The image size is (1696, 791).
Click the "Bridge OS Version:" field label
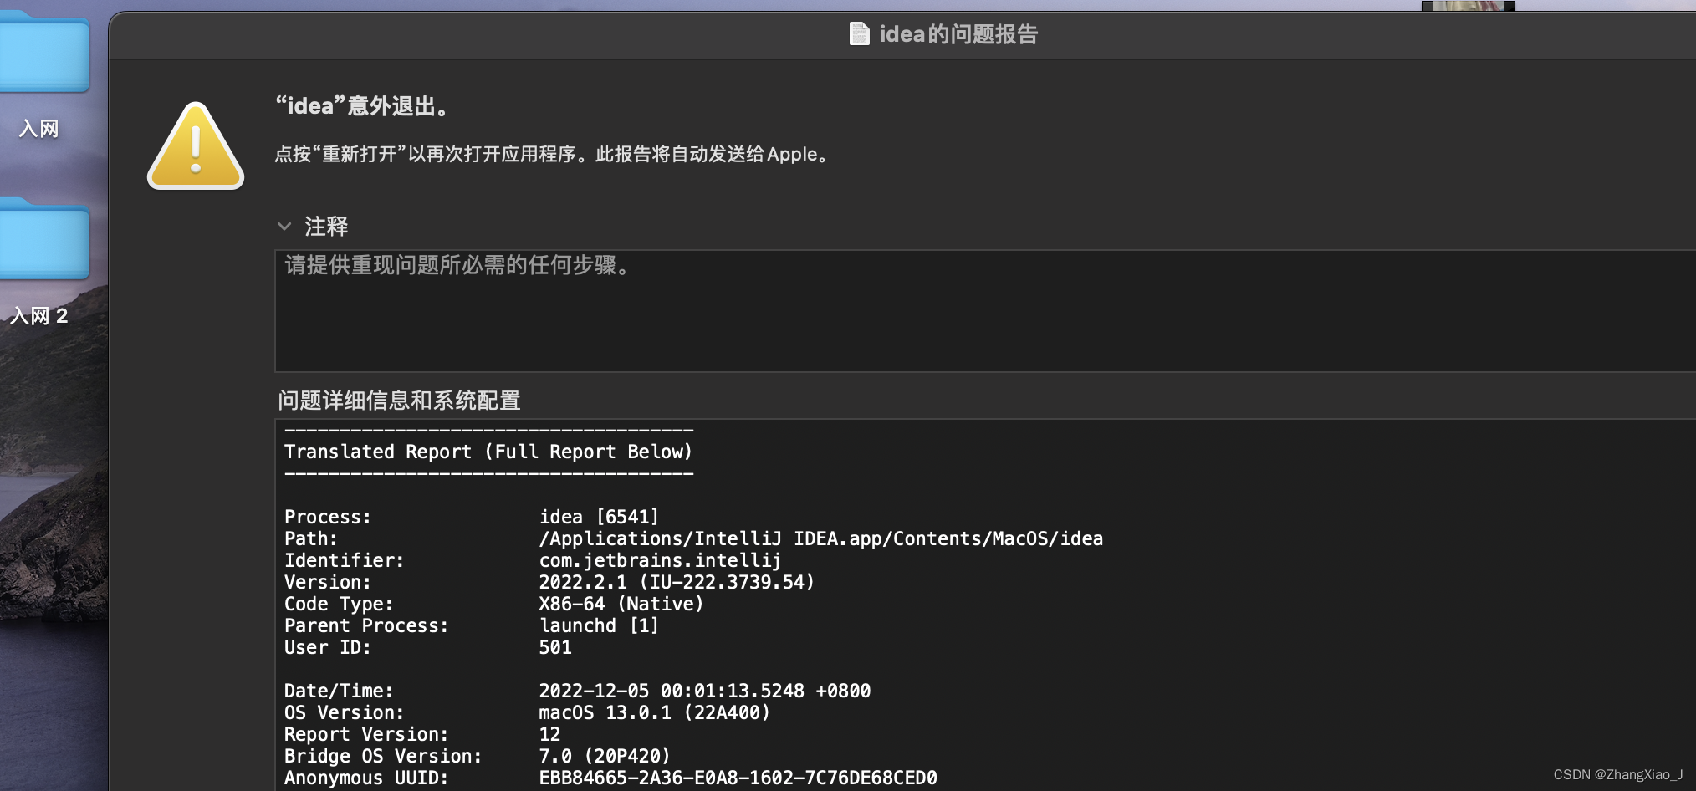(x=383, y=756)
